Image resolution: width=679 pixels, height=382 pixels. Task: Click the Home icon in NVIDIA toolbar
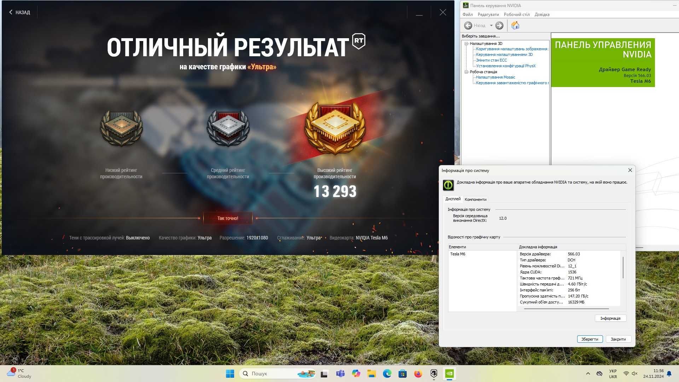point(515,25)
